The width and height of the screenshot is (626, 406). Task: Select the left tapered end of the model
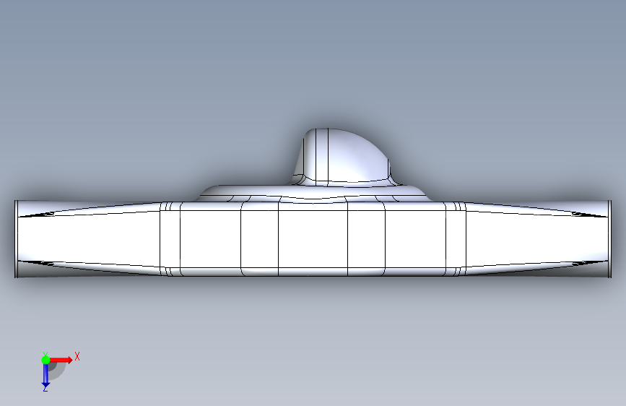click(x=87, y=239)
